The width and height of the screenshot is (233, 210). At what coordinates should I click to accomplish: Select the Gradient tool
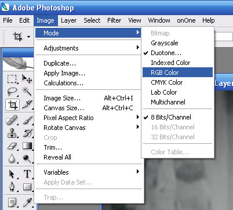tap(27, 146)
